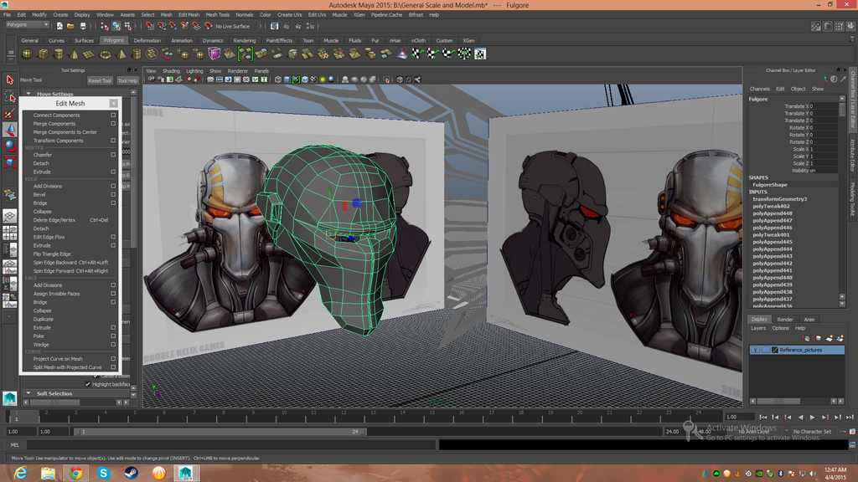
Task: Toggle visibility V of Reference_pictures layer
Action: coord(754,350)
